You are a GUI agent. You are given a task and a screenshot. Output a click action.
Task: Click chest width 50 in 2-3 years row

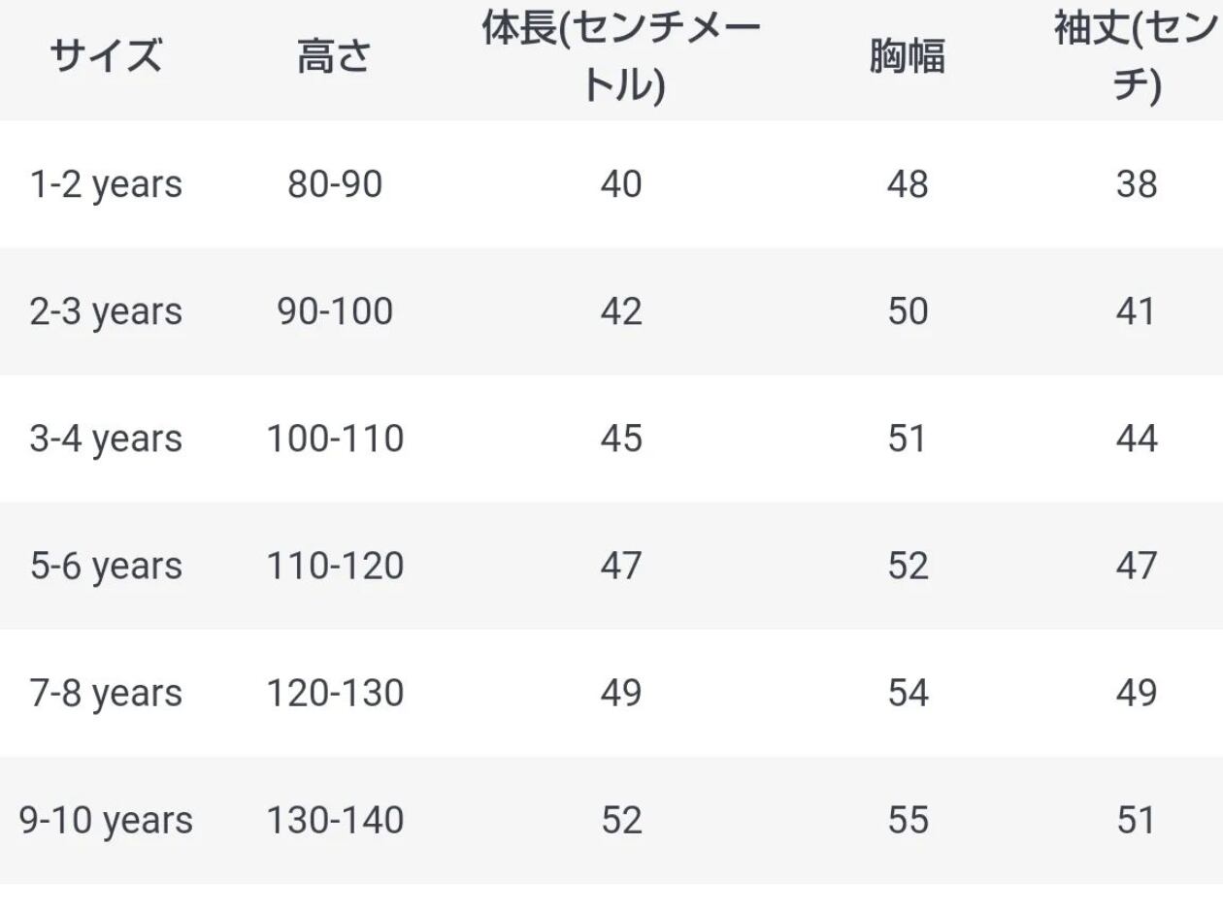click(x=908, y=311)
